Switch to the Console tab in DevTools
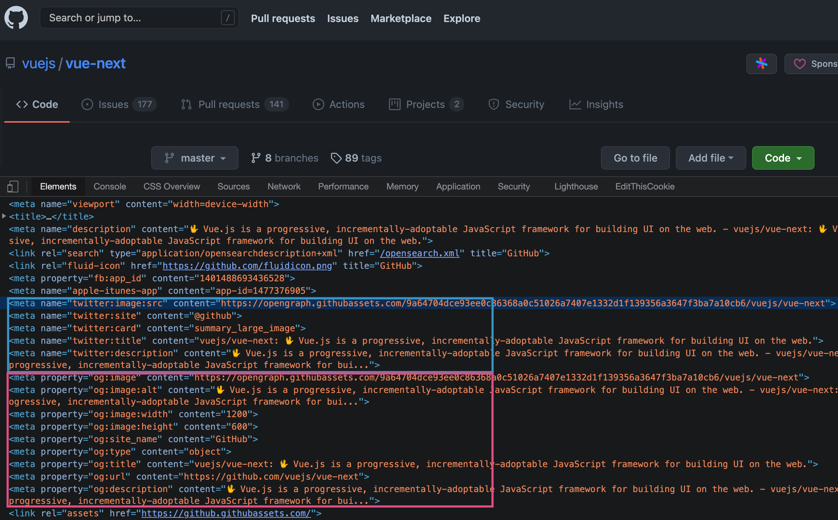838x520 pixels. [110, 187]
